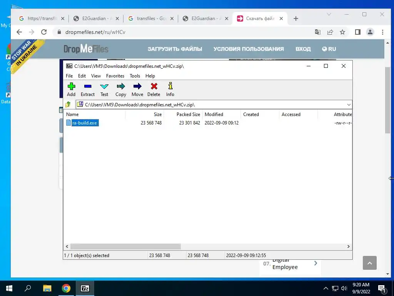Click the red Delete button
Viewport: 394px width, 296px height.
point(154,89)
